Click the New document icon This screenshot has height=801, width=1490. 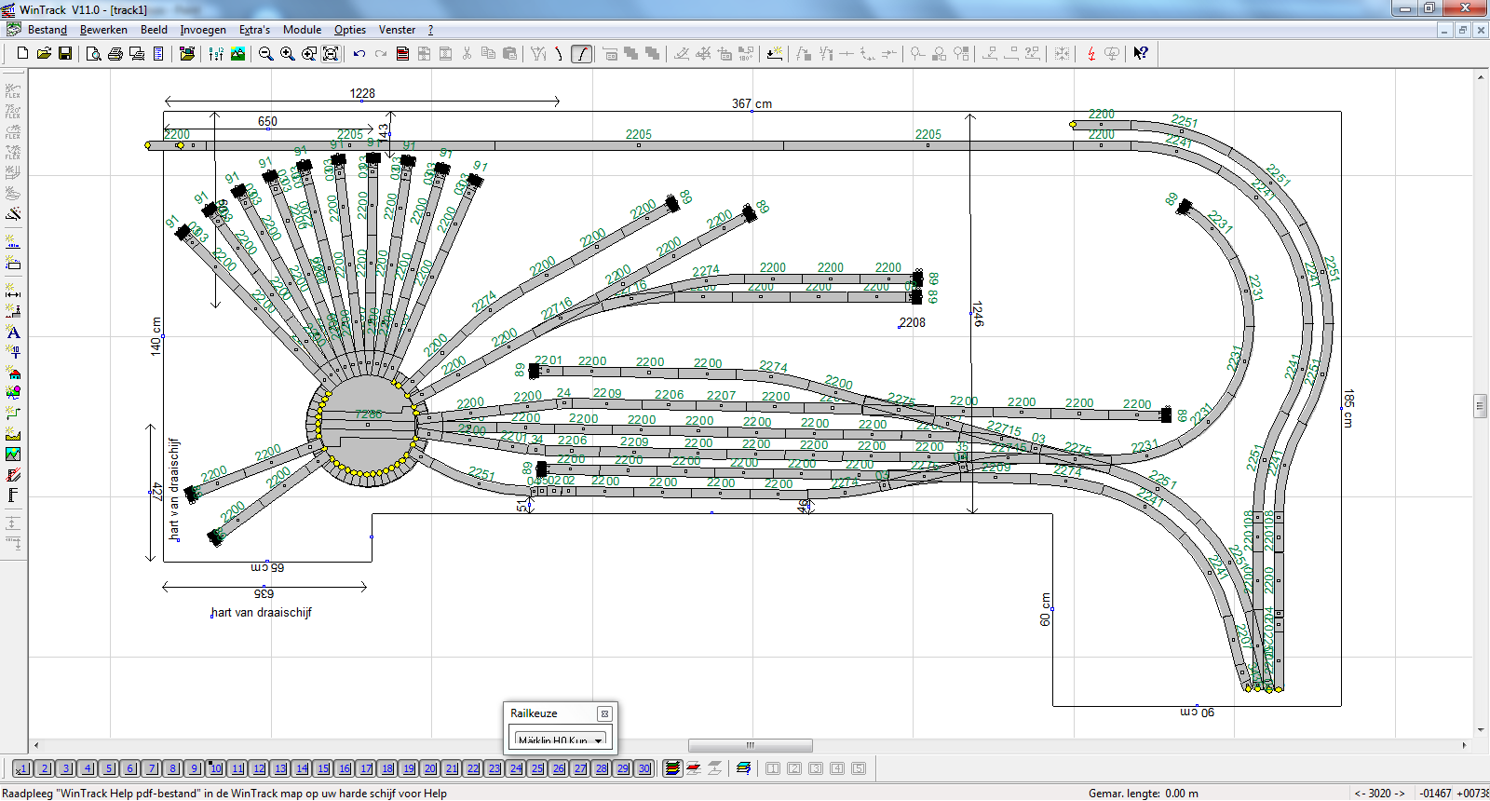click(x=23, y=53)
